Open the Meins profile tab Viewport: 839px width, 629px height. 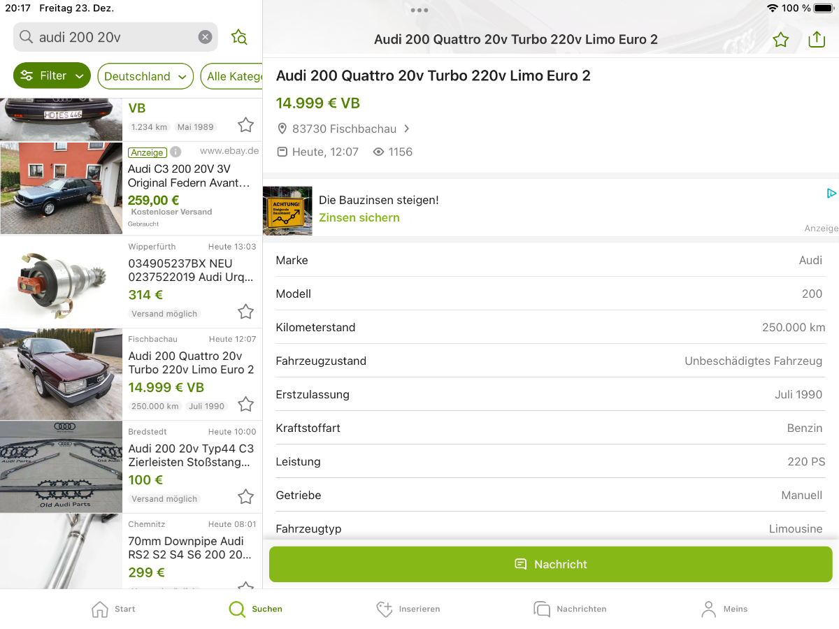pos(724,609)
